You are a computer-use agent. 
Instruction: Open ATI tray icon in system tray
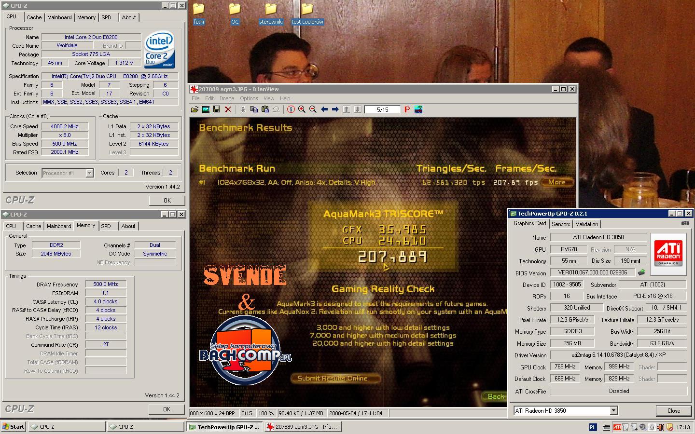tap(617, 427)
